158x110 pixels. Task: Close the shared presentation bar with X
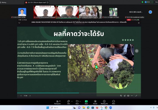139,23
